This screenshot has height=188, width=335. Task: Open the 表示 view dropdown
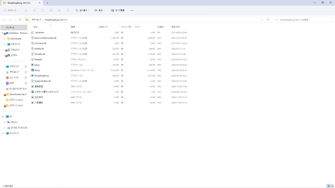tap(100, 10)
